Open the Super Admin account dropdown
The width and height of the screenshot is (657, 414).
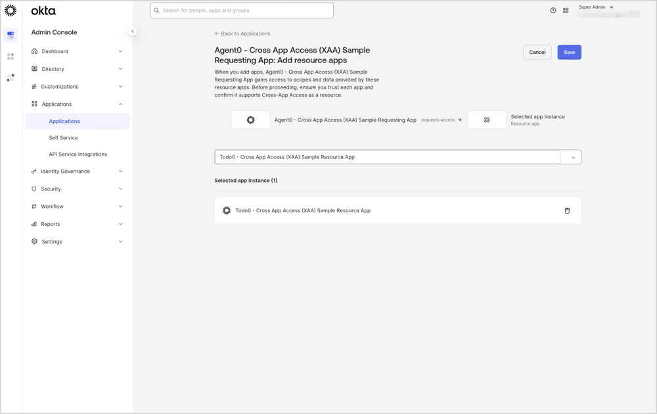point(595,7)
